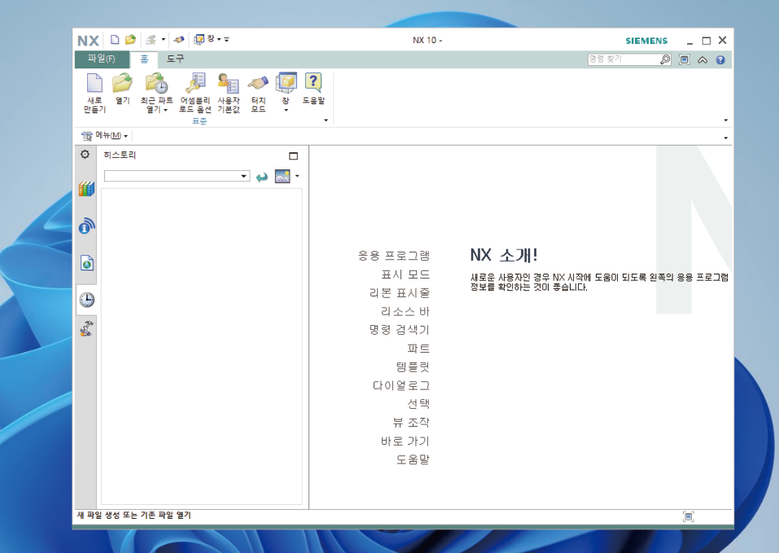Click the full screen icon in status bar
Screen dimensions: 779x553
coord(689,516)
